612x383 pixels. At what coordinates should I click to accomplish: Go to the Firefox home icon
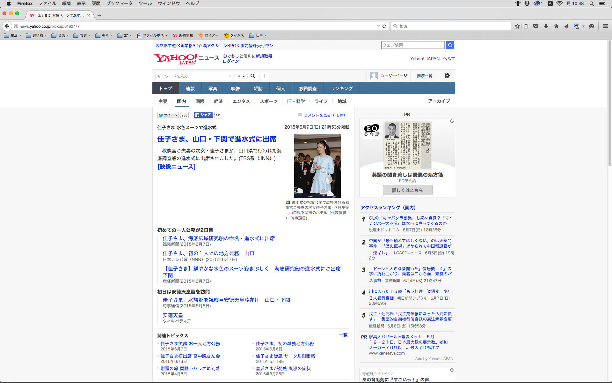556,26
